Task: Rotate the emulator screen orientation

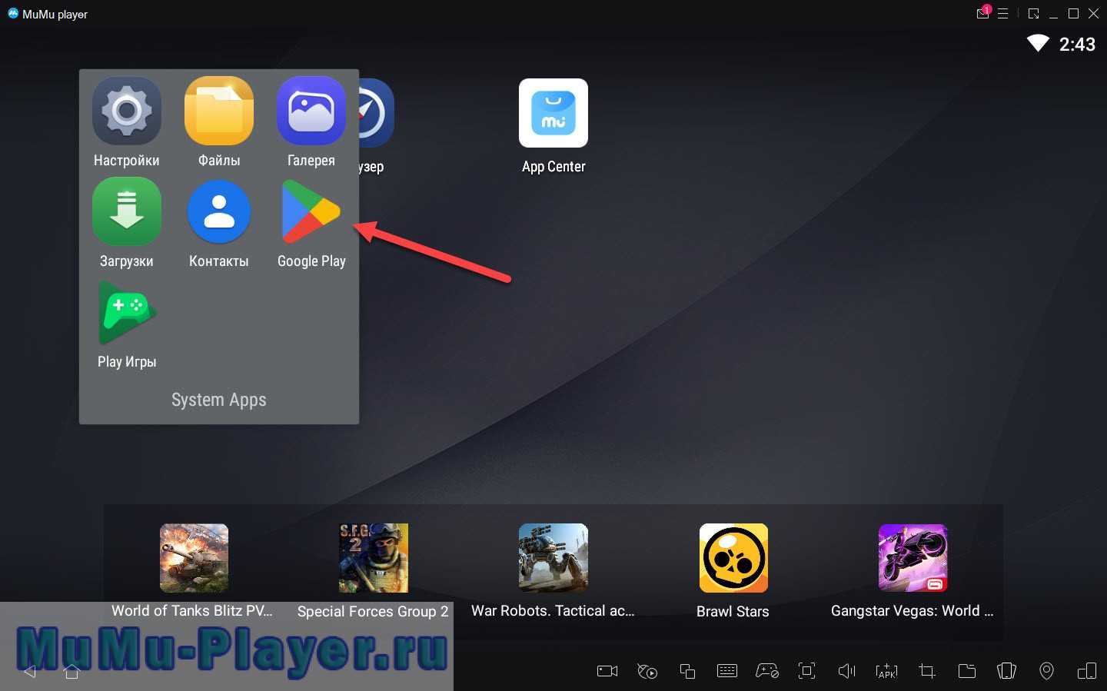Action: 1087,671
